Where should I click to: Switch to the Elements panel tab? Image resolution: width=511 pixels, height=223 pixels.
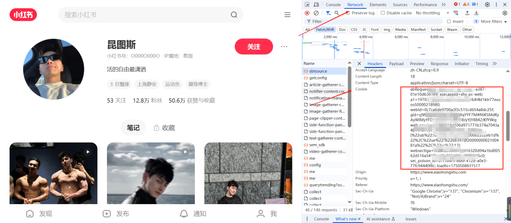[378, 5]
